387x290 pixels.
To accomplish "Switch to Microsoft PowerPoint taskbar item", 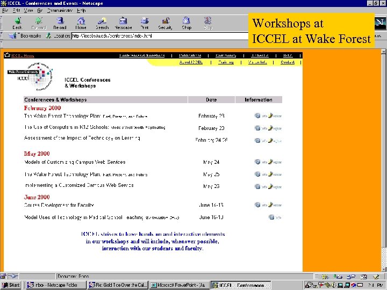I will [x=180, y=285].
